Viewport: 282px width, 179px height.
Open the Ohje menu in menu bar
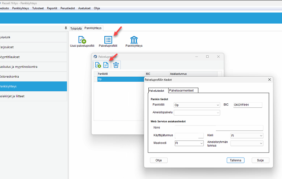coord(97,8)
